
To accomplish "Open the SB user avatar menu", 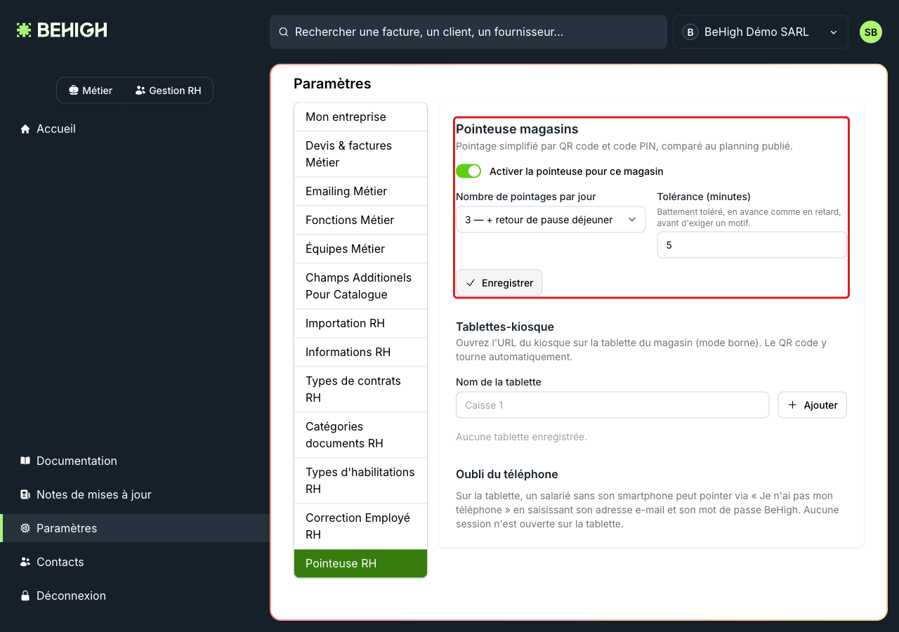I will [871, 32].
